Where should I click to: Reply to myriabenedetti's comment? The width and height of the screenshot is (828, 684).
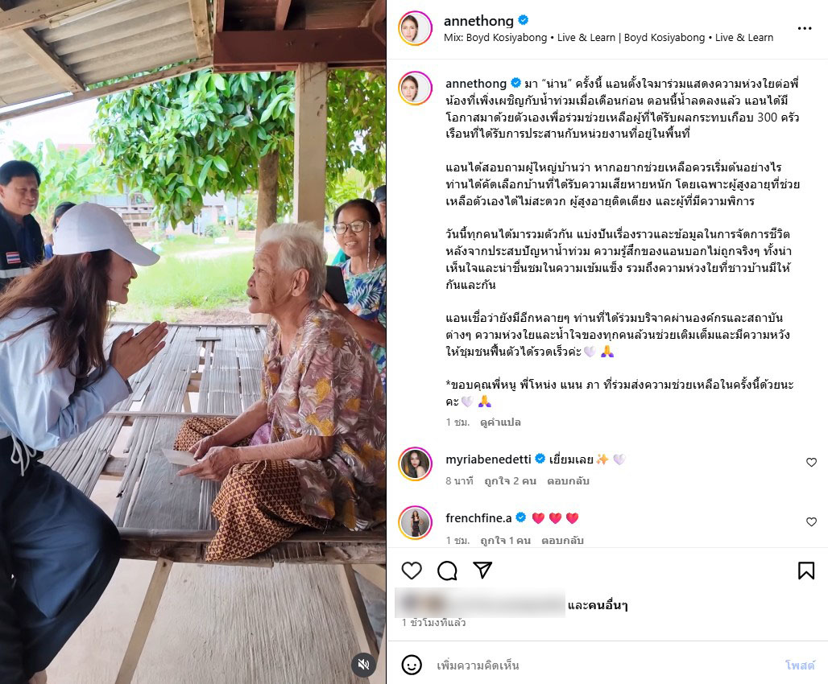pyautogui.click(x=568, y=480)
